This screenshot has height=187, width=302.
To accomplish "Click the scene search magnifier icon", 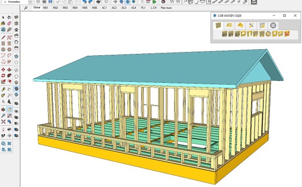I will [26, 8].
